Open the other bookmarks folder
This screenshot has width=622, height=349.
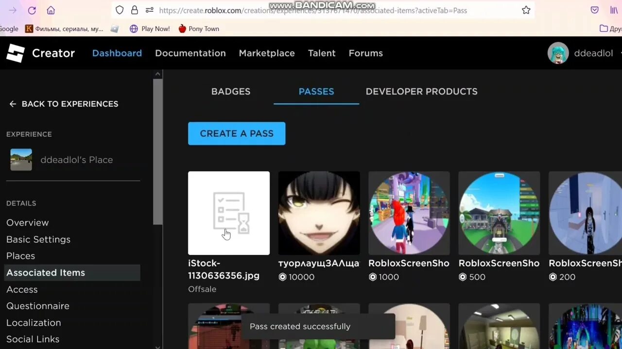[x=610, y=29]
